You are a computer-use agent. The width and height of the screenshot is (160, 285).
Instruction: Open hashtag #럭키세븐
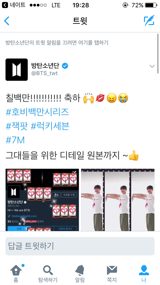pos(50,126)
